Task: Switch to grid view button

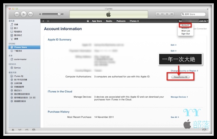Action: 167,14
